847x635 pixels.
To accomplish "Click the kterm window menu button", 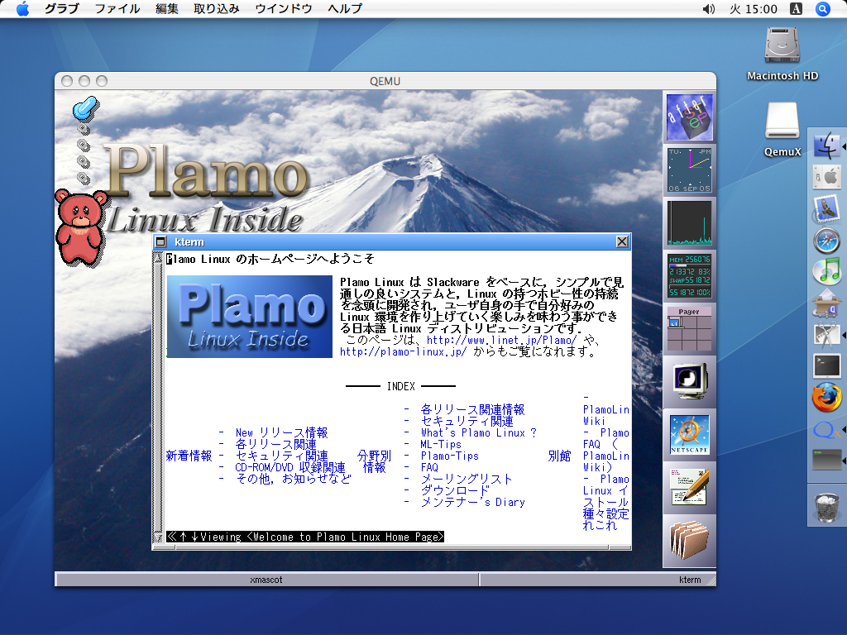I will click(x=160, y=242).
